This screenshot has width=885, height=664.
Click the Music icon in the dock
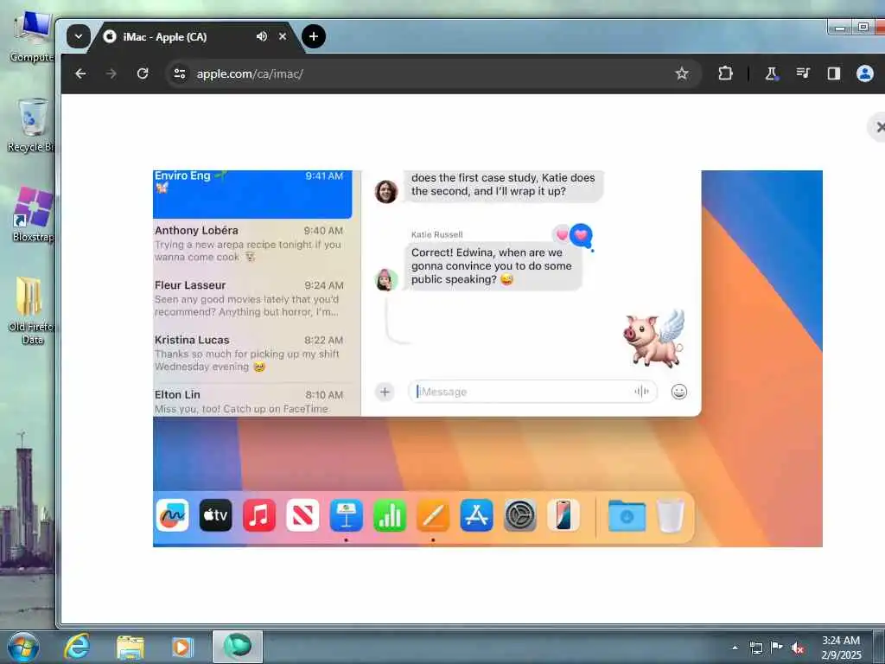[259, 515]
